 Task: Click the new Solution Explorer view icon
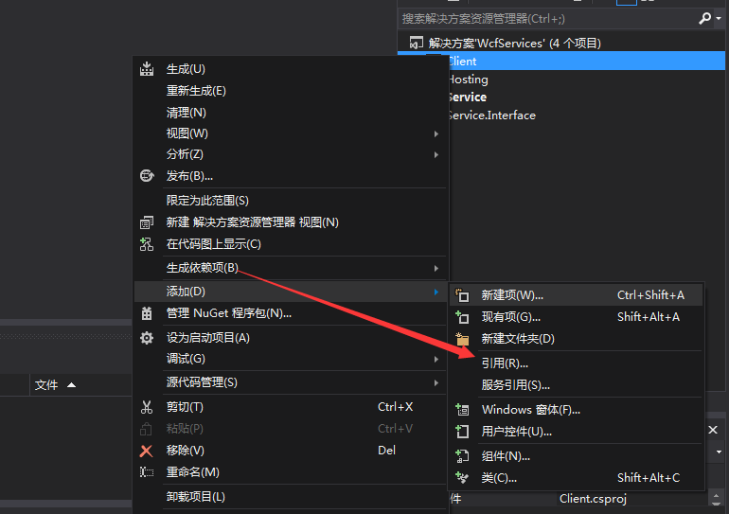pos(147,222)
